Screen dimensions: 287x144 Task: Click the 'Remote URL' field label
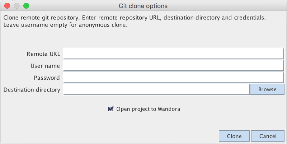[43, 54]
